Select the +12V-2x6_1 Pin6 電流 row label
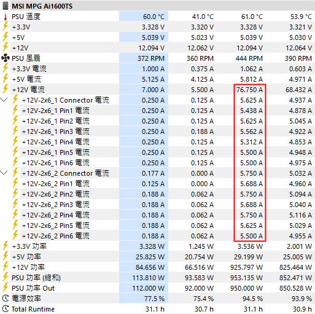This screenshot has height=314, width=315. pyautogui.click(x=56, y=163)
